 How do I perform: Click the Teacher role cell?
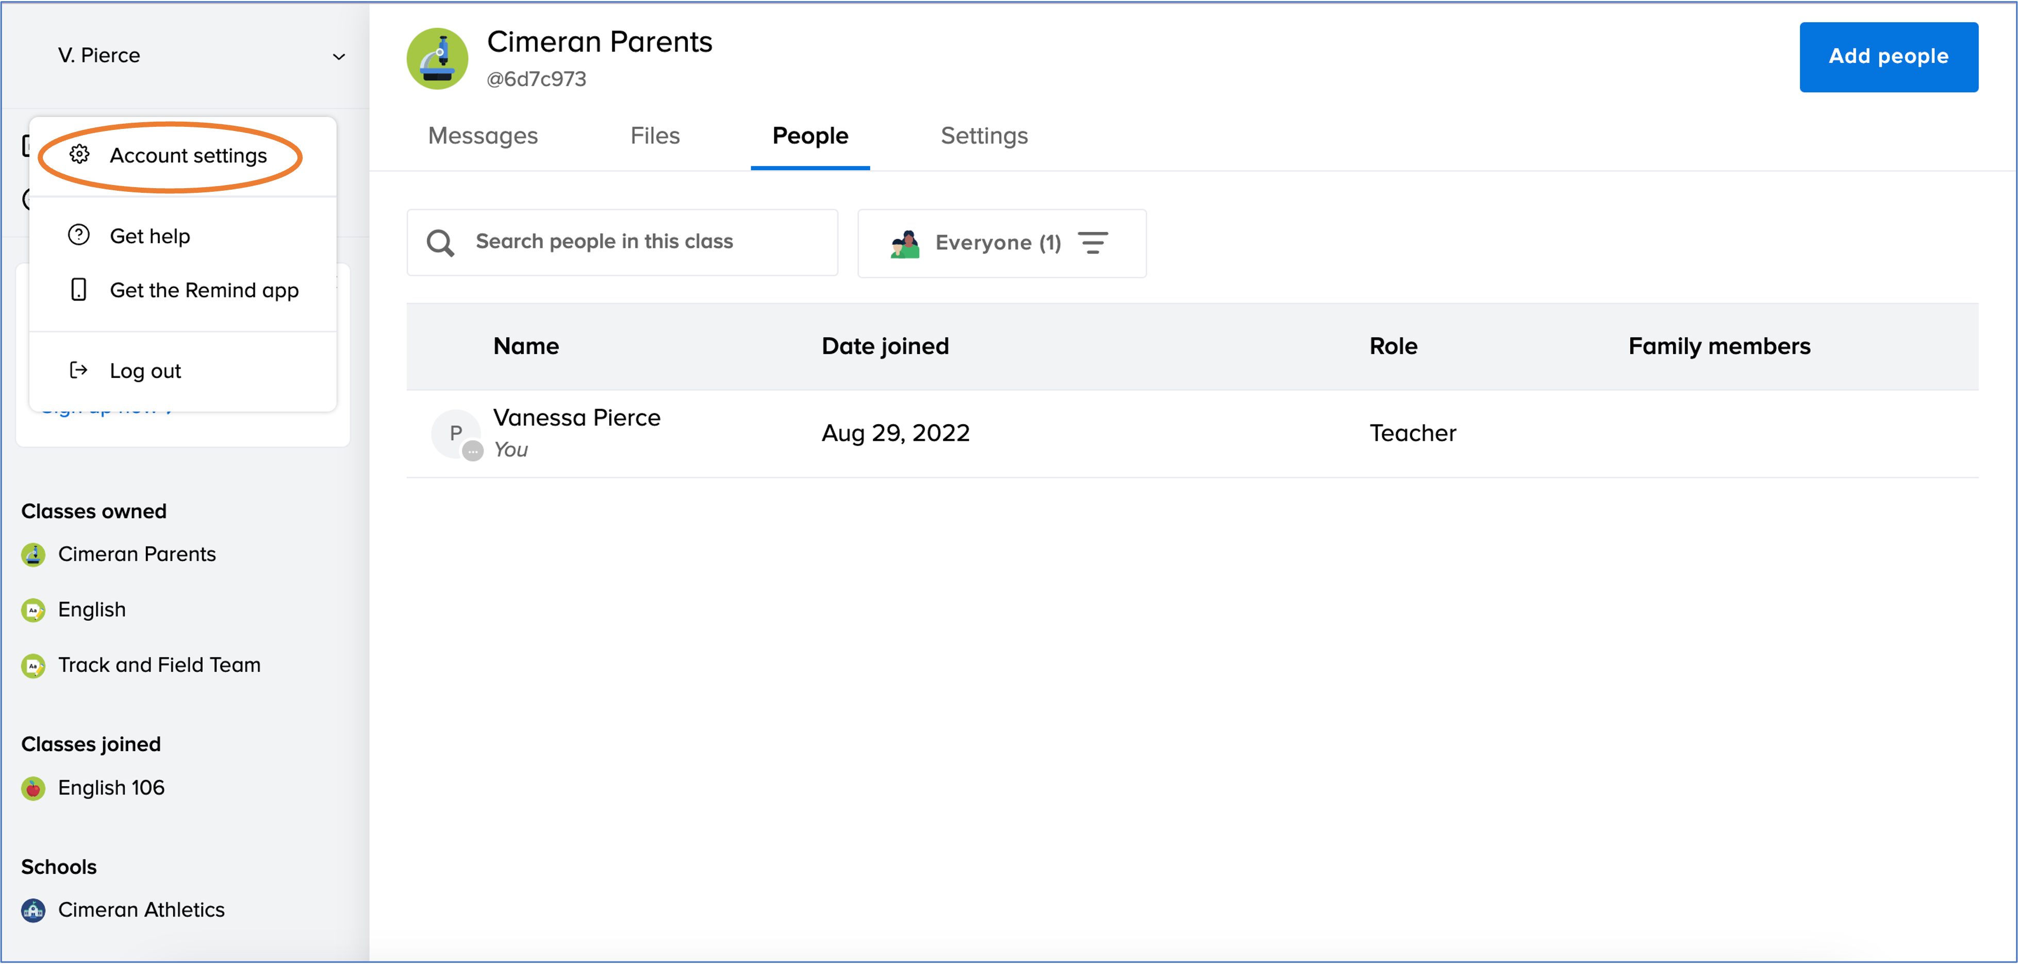[1412, 433]
